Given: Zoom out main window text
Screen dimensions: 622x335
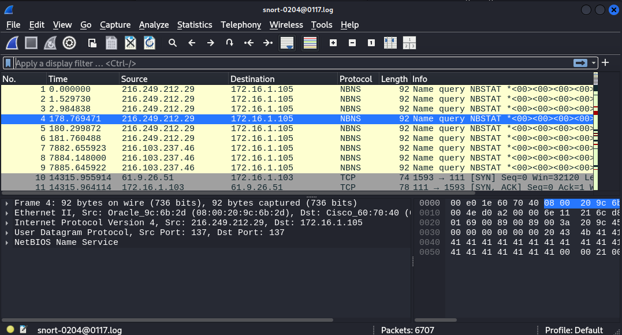Looking at the screenshot, I should [352, 43].
